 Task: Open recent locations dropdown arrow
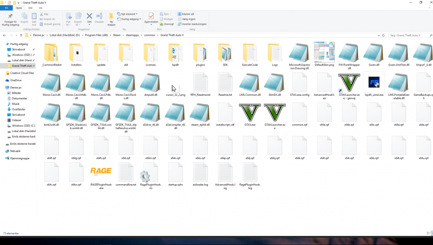pyautogui.click(x=16, y=35)
